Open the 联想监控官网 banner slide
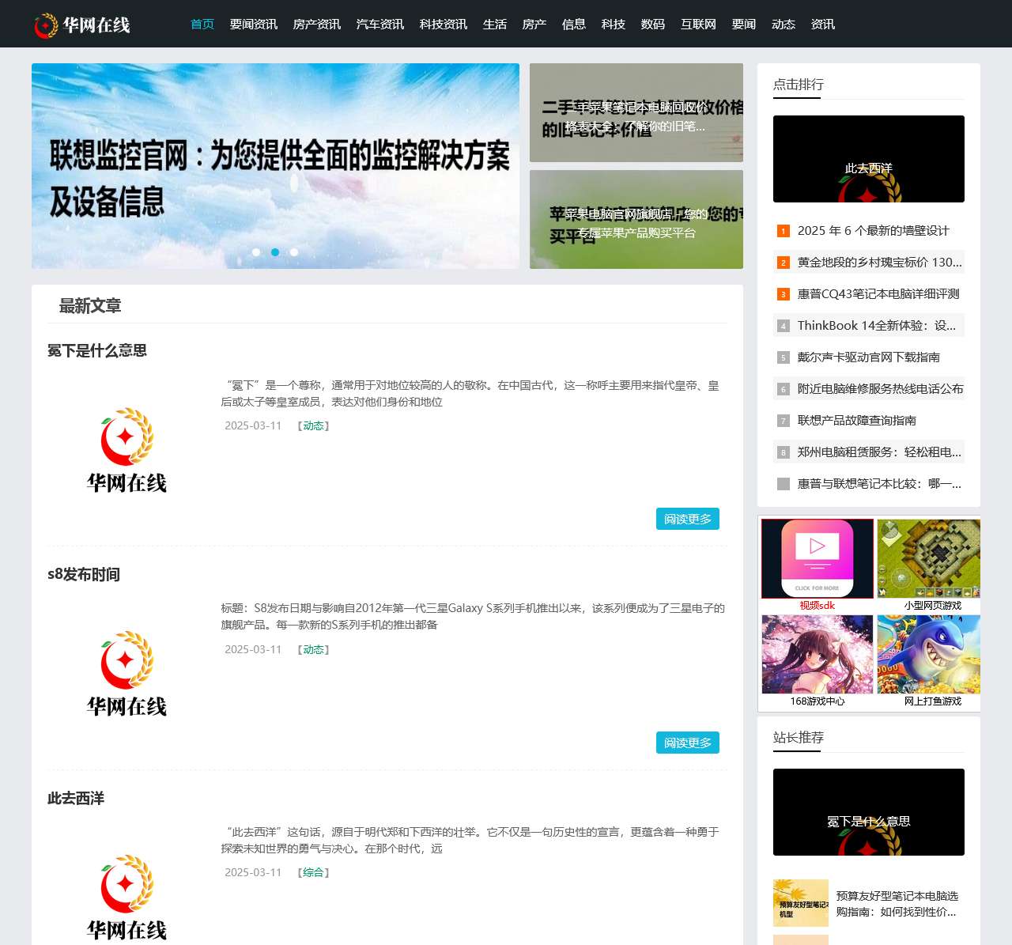 point(275,166)
